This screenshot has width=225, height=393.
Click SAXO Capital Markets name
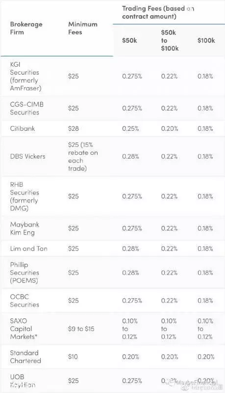24,329
